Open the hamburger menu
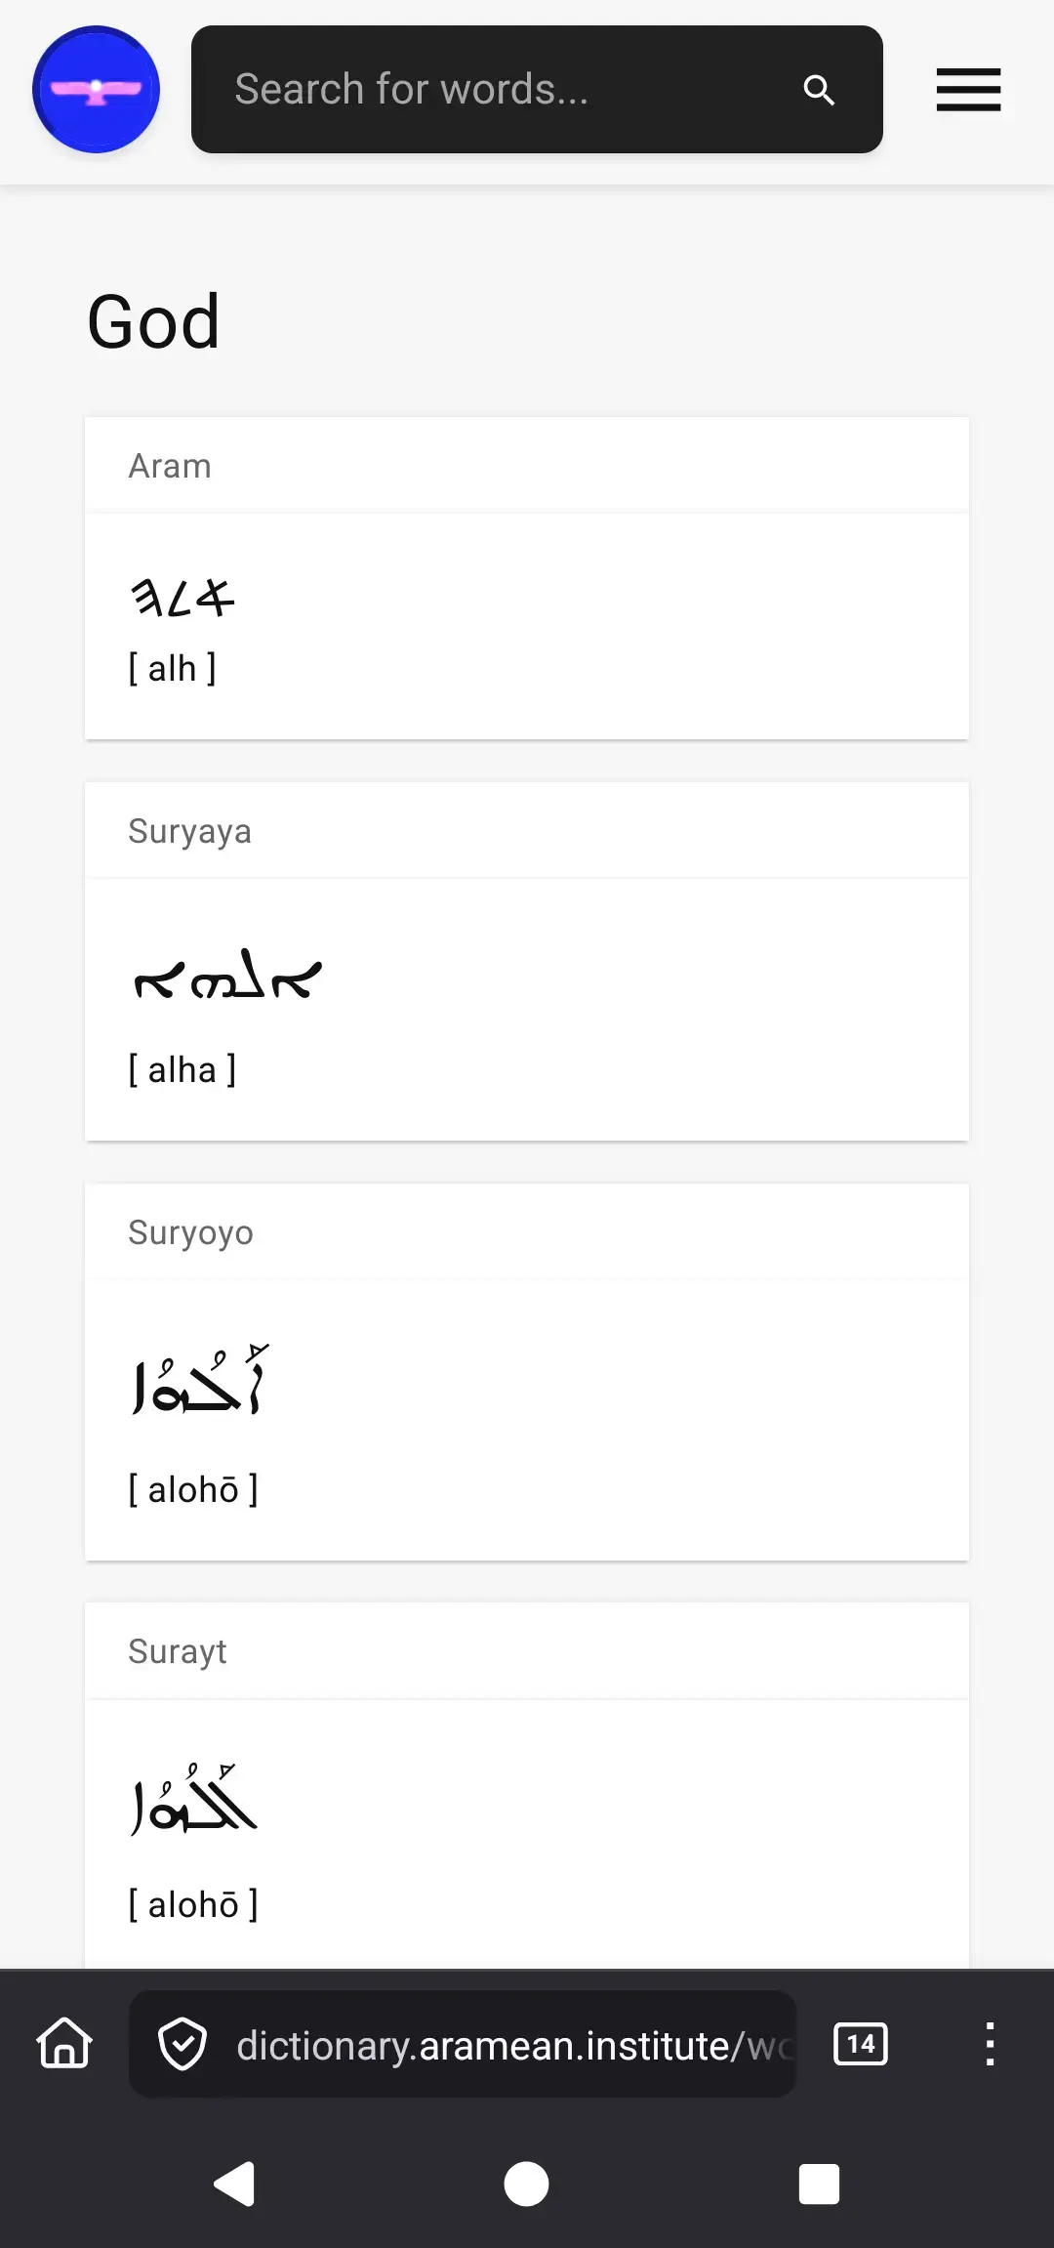1054x2248 pixels. 968,90
